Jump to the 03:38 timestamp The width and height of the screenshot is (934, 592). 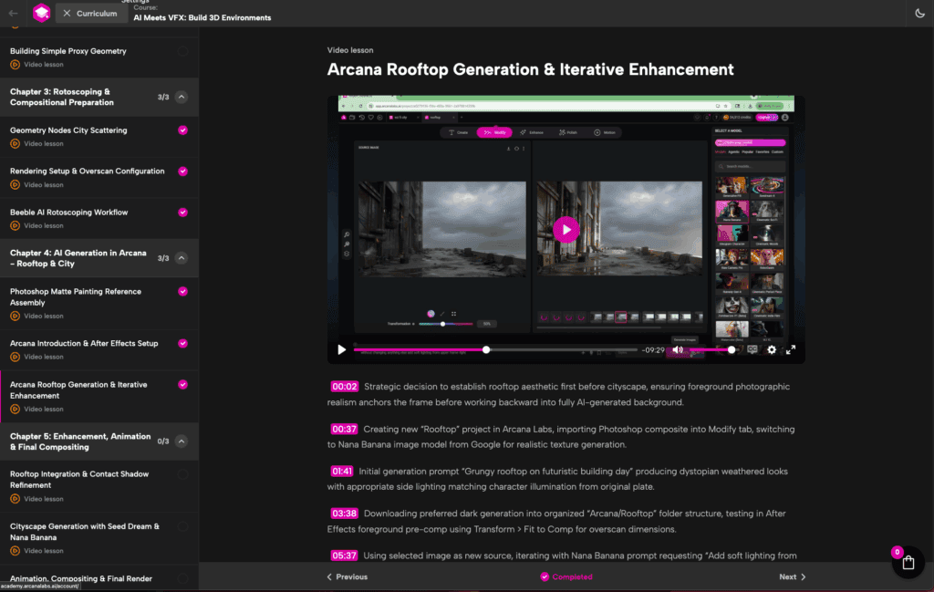point(344,513)
